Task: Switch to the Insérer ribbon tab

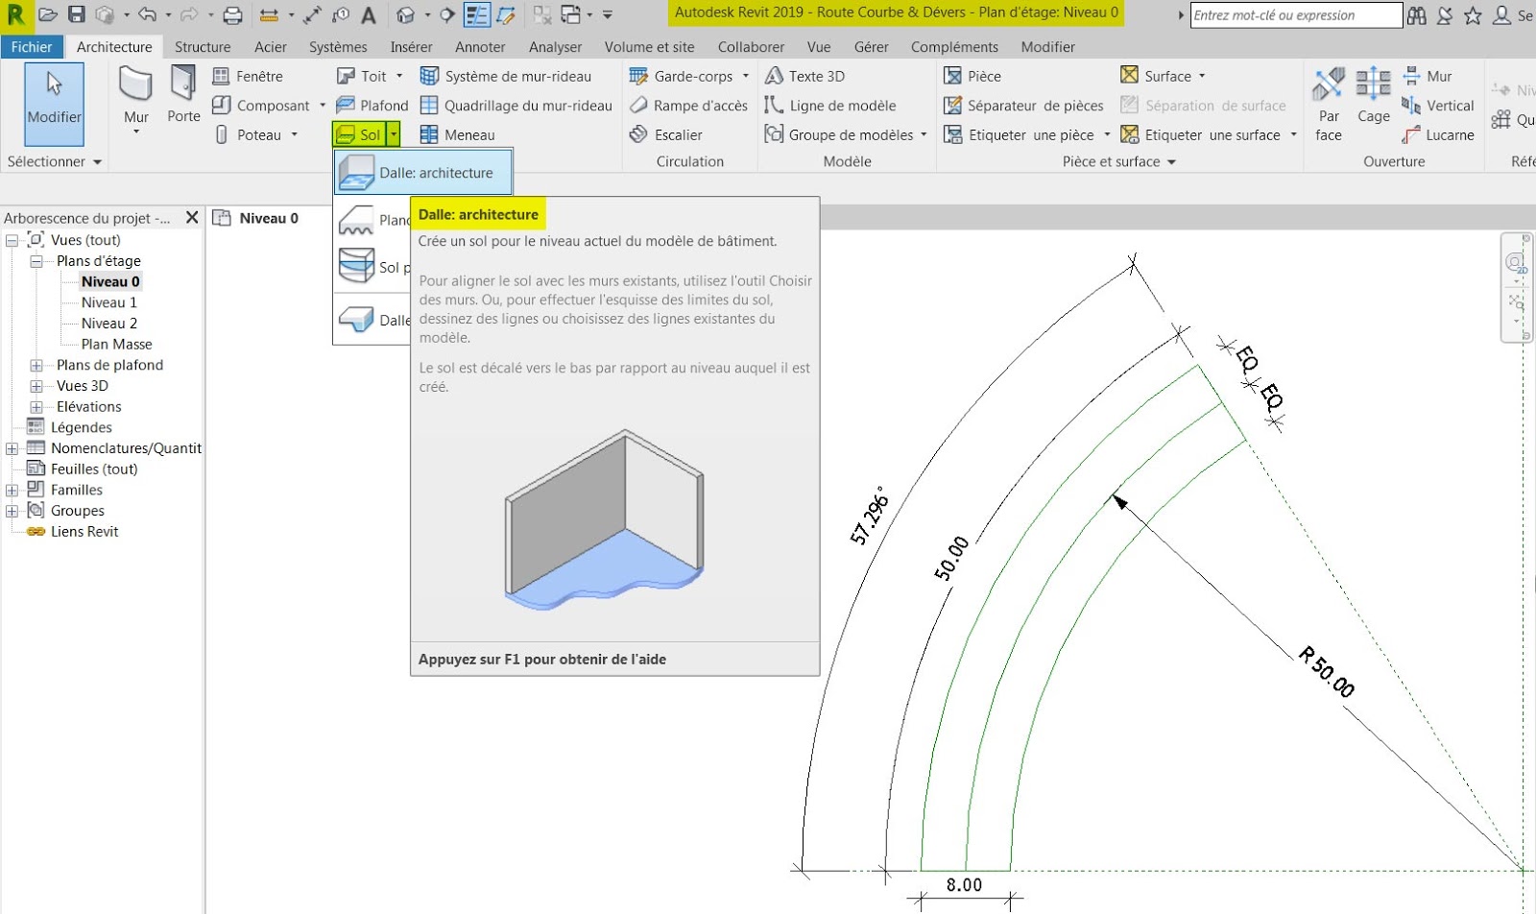Action: pos(411,46)
